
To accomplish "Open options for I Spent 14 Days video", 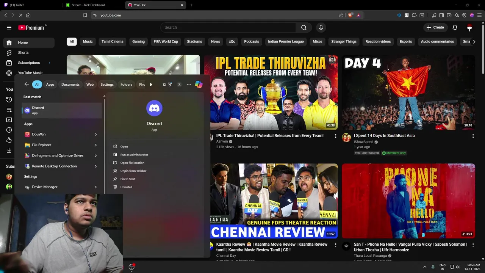I will [473, 136].
